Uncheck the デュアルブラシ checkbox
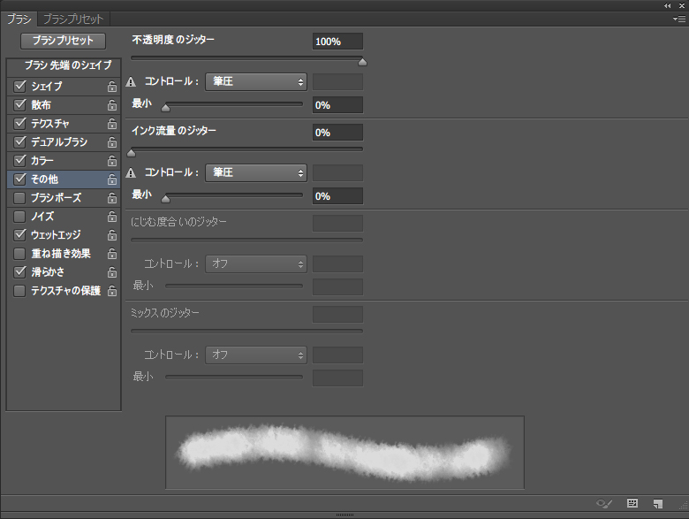The image size is (689, 519). (x=19, y=141)
